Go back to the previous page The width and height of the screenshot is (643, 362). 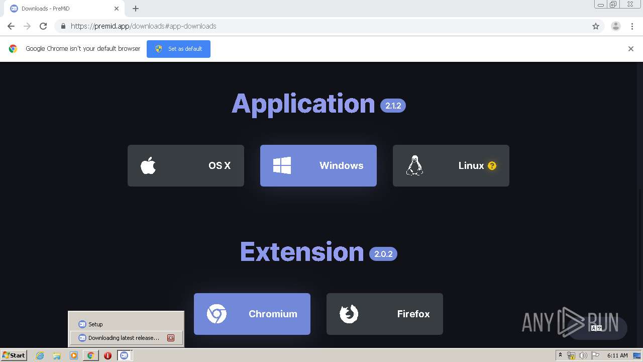[11, 26]
